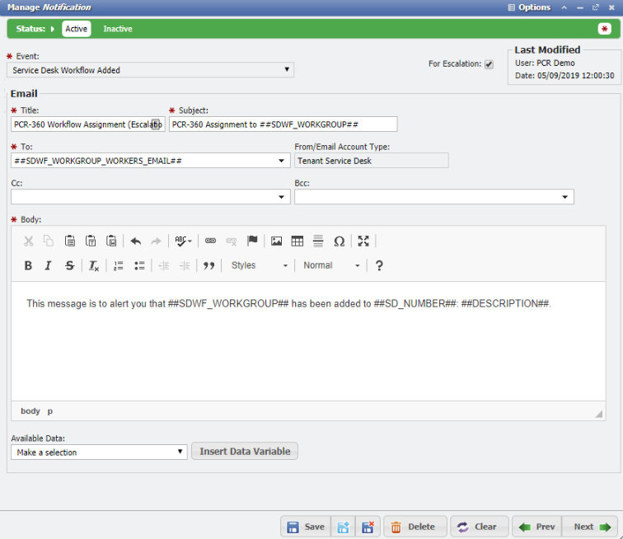Apply italic formatting in editor
The width and height of the screenshot is (623, 539).
49,265
